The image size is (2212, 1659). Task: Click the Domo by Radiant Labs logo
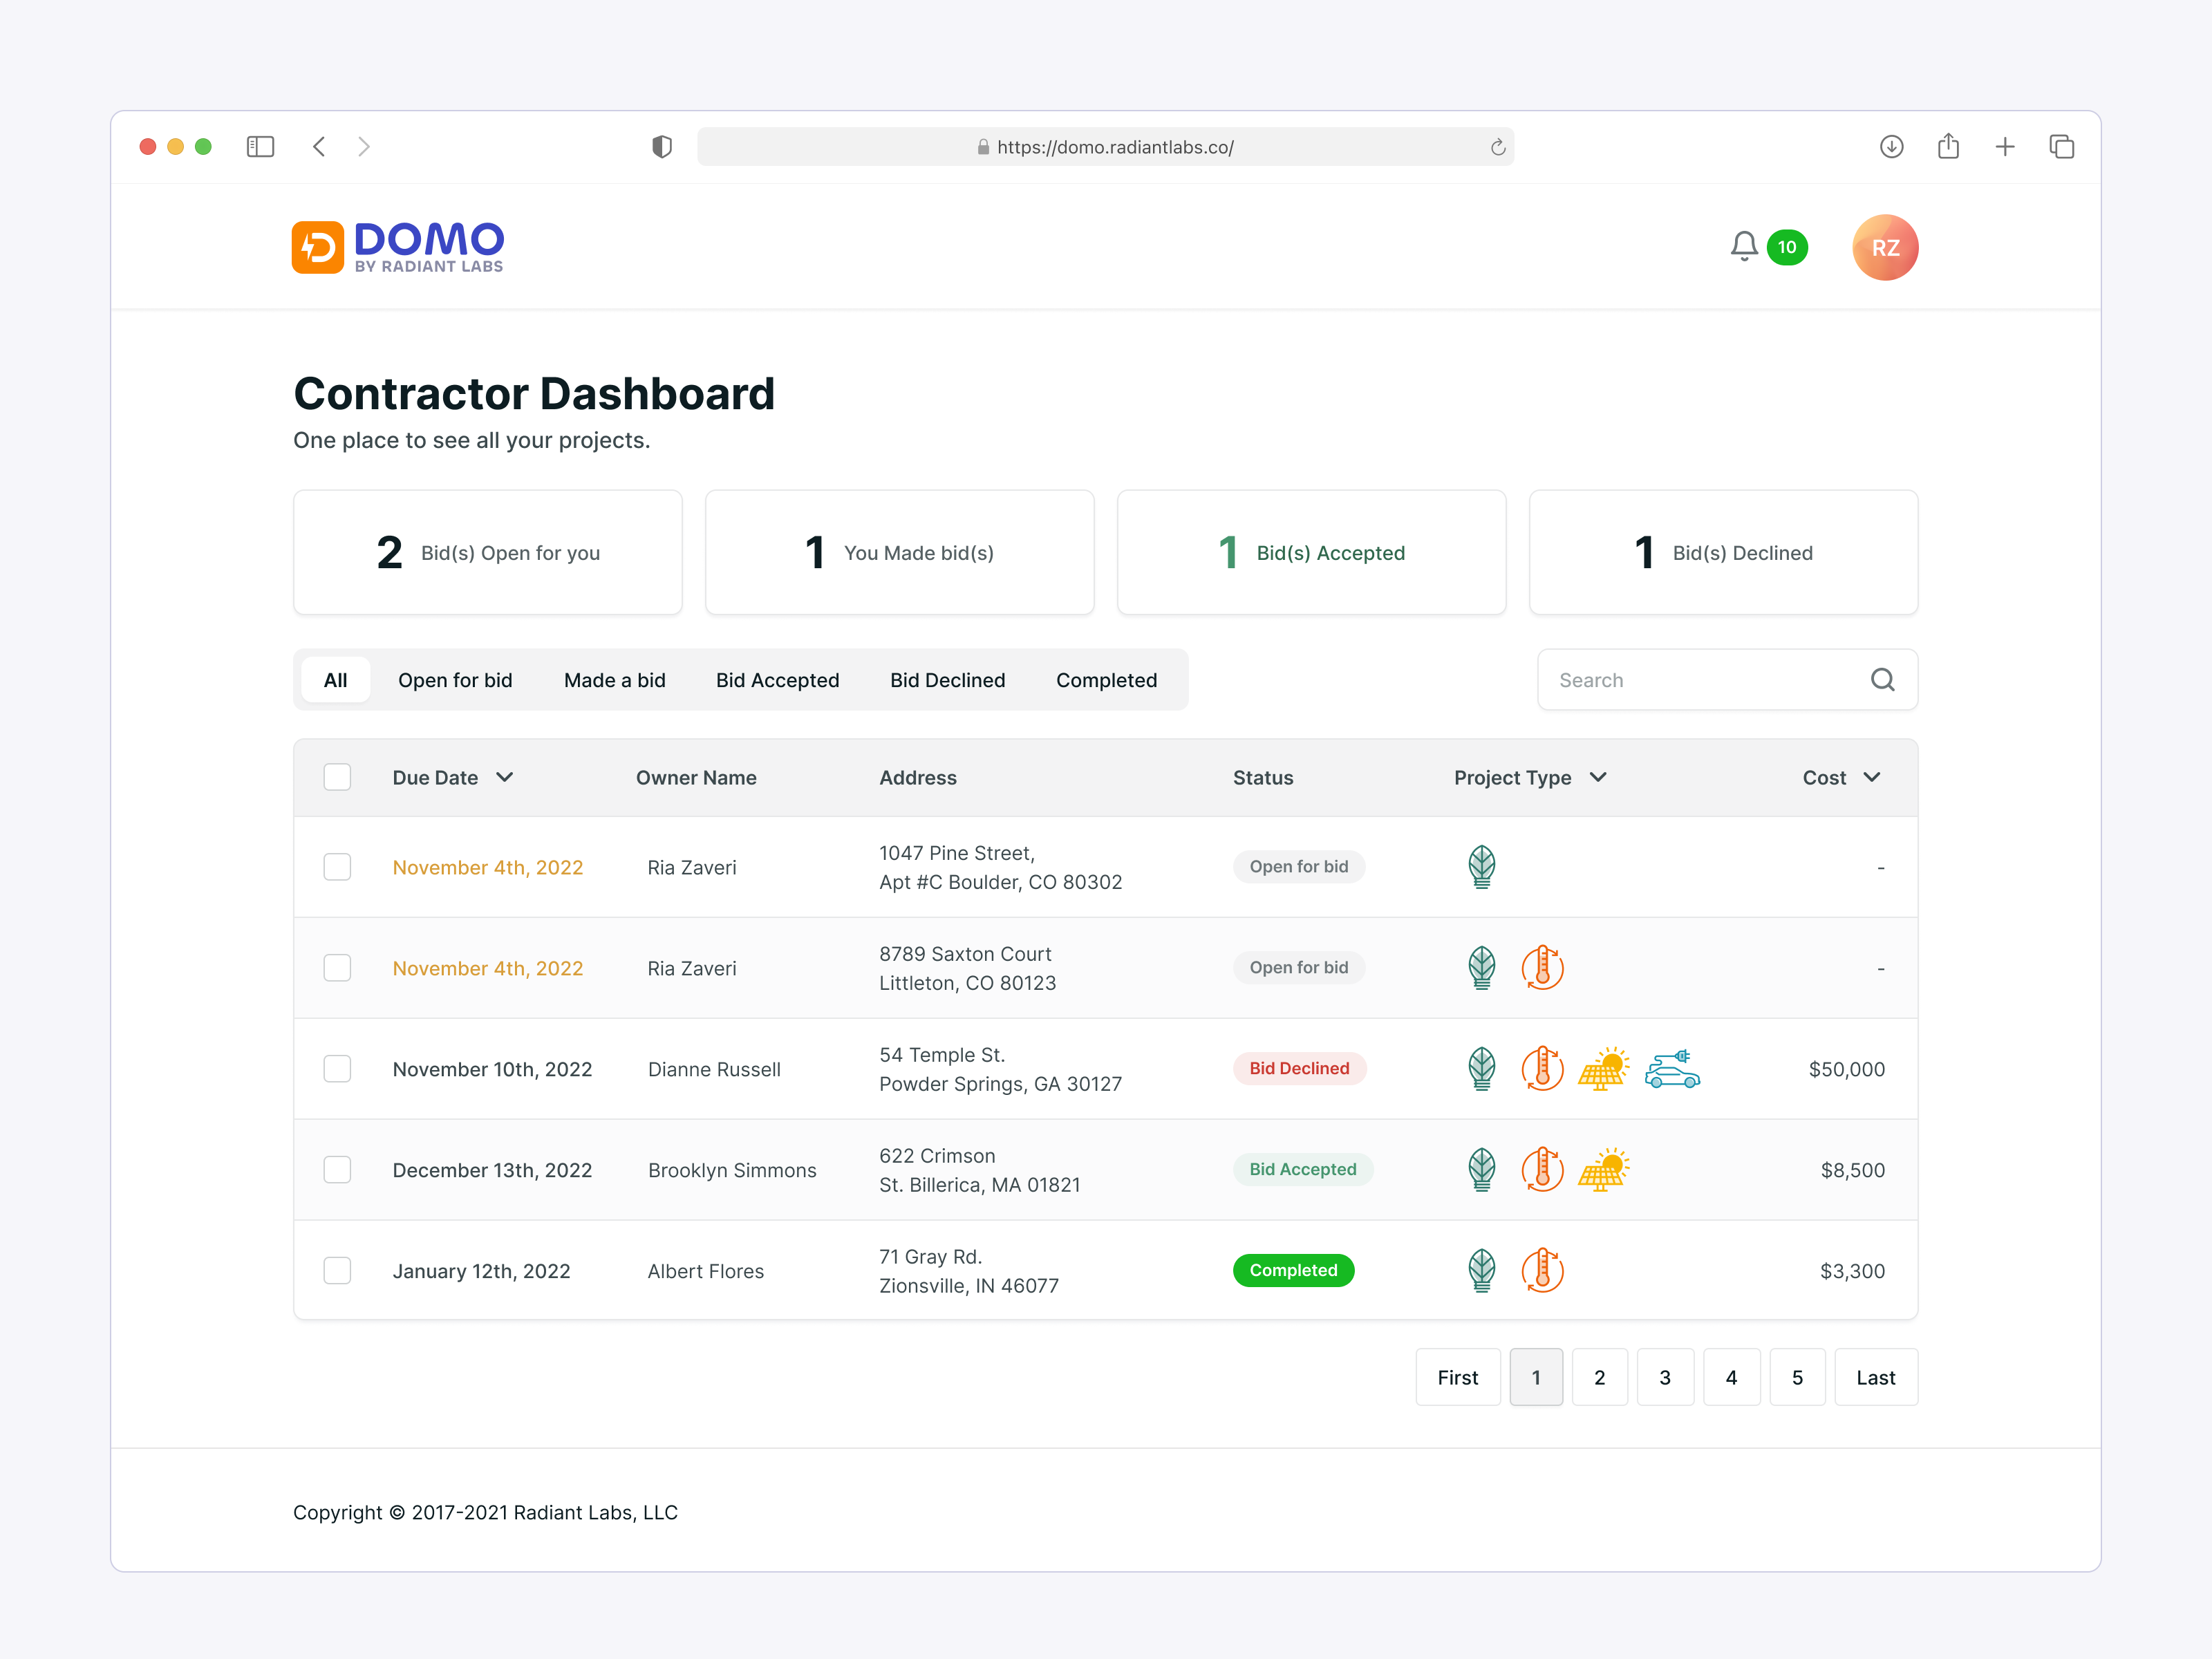click(x=397, y=246)
